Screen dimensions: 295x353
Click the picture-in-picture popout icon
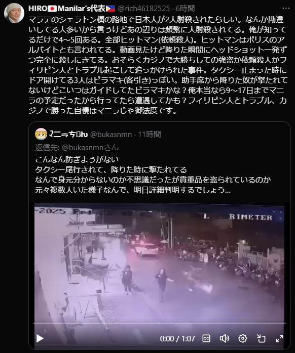tap(261, 338)
